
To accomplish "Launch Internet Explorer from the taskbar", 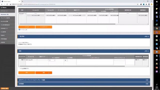I will click(157, 24).
